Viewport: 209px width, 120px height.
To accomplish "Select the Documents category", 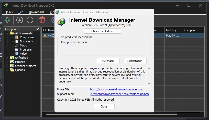I will point(27,41).
